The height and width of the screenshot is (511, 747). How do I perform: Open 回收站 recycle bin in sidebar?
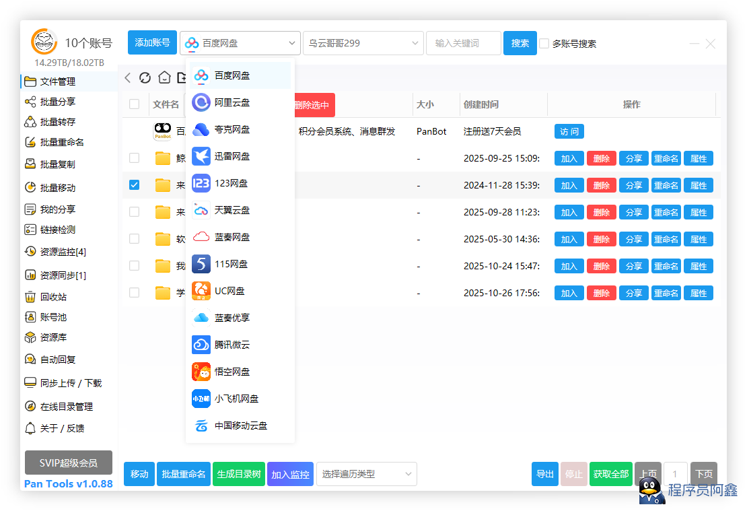pyautogui.click(x=53, y=297)
